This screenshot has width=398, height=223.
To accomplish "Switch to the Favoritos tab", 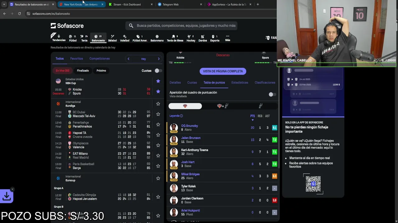I will point(76,59).
